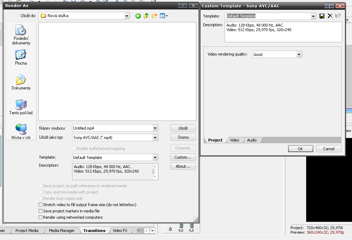Click the Render As resize grip
352x240 pixels.
click(196, 220)
